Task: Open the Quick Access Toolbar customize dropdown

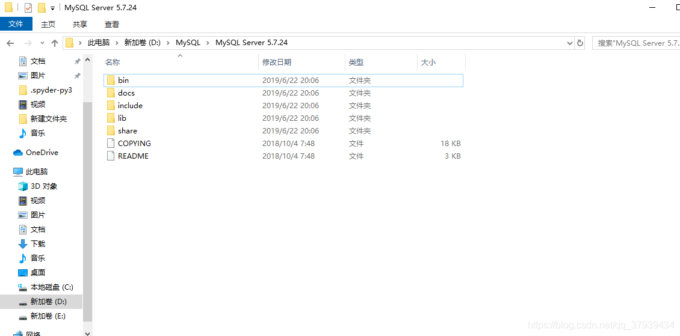Action: tap(52, 8)
